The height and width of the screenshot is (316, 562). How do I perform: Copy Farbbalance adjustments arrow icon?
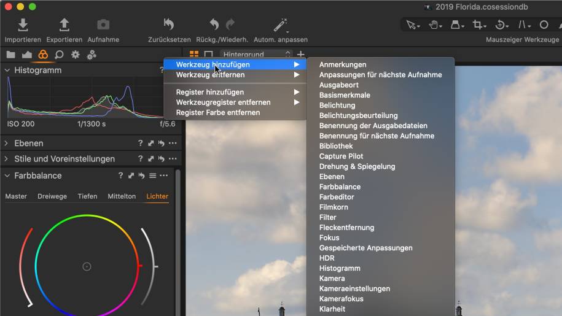tap(131, 175)
